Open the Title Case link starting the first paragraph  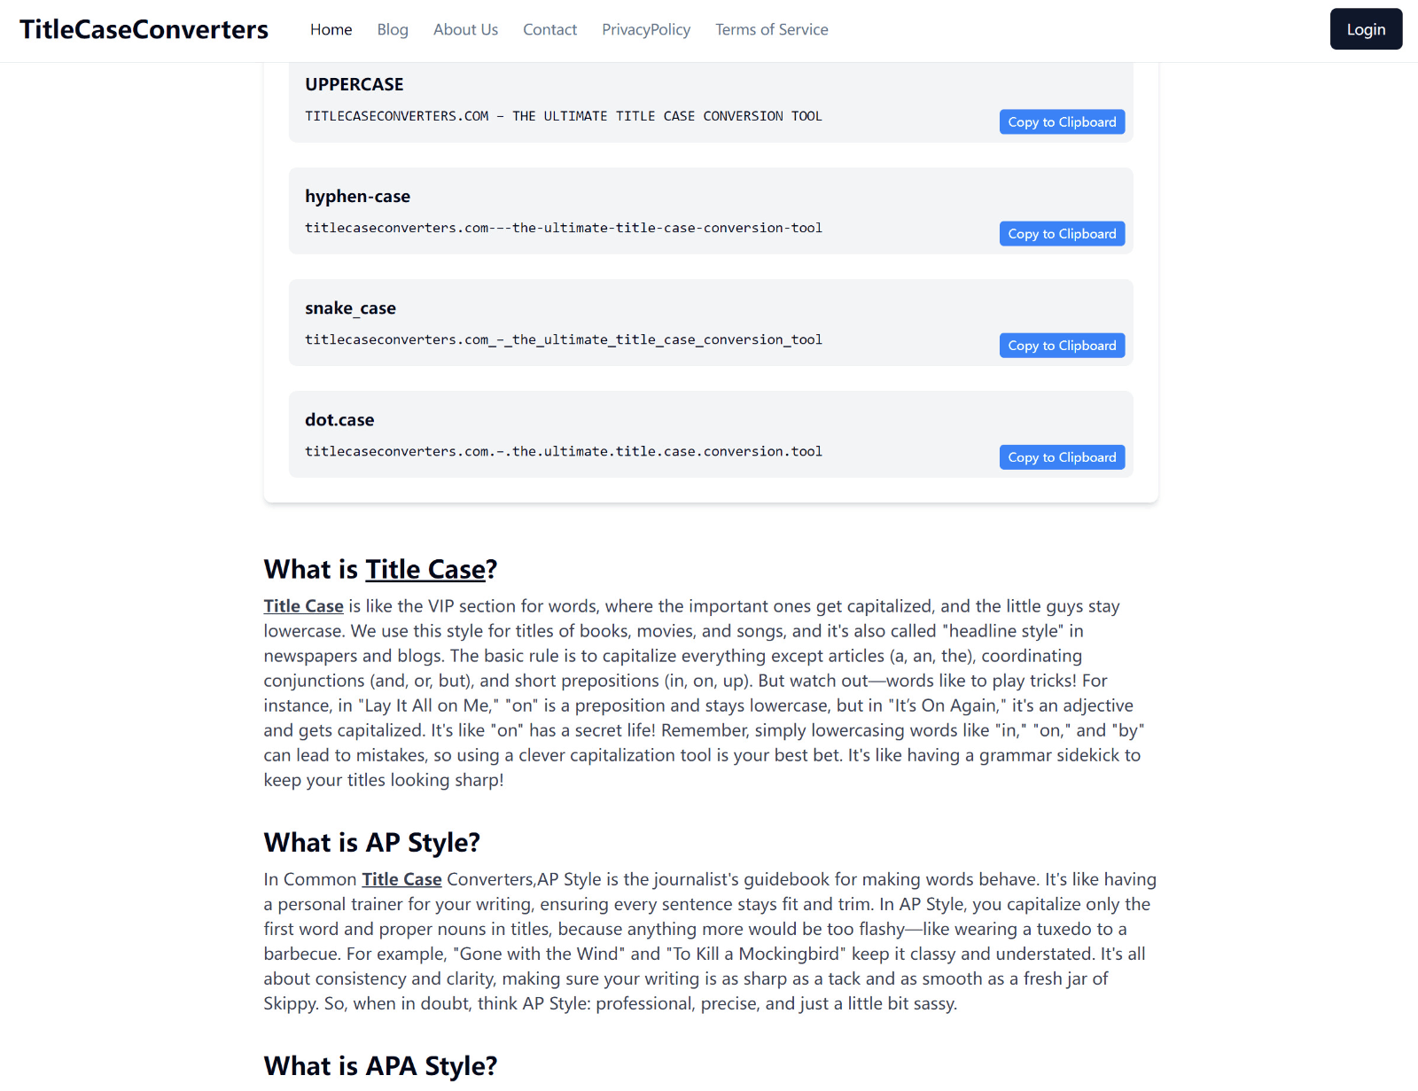[x=303, y=606]
